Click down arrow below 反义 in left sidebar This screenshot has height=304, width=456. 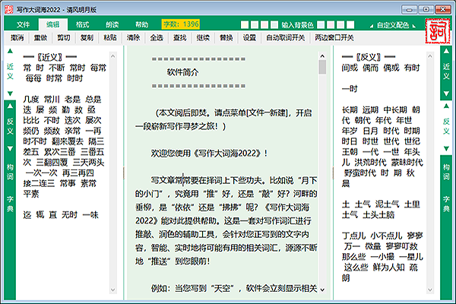10,149
